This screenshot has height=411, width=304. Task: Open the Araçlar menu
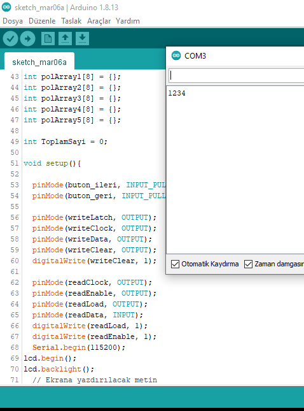99,21
